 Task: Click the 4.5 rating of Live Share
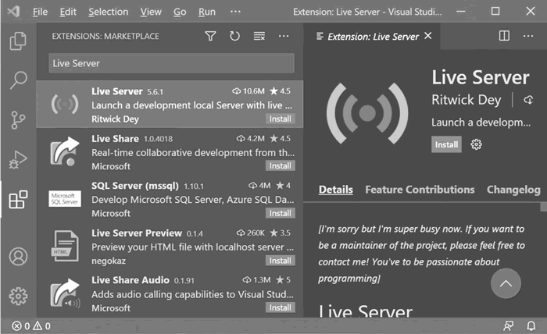(x=281, y=139)
